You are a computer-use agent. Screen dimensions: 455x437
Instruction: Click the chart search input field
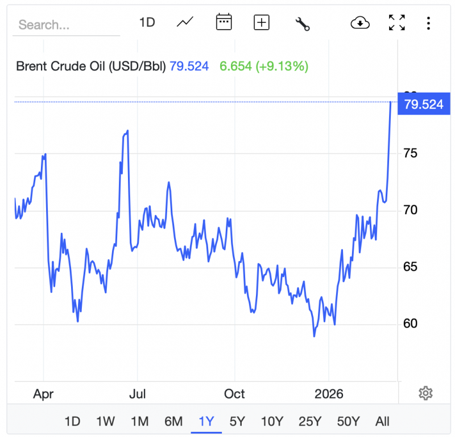[66, 25]
